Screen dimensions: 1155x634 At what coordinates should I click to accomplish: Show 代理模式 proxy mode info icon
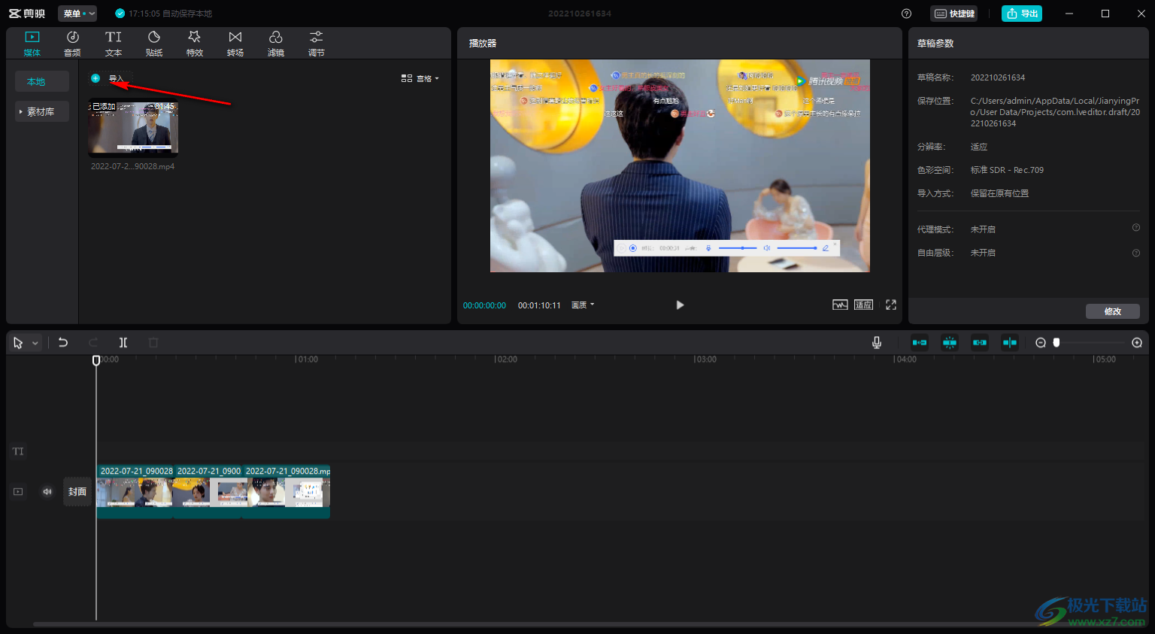point(1136,228)
